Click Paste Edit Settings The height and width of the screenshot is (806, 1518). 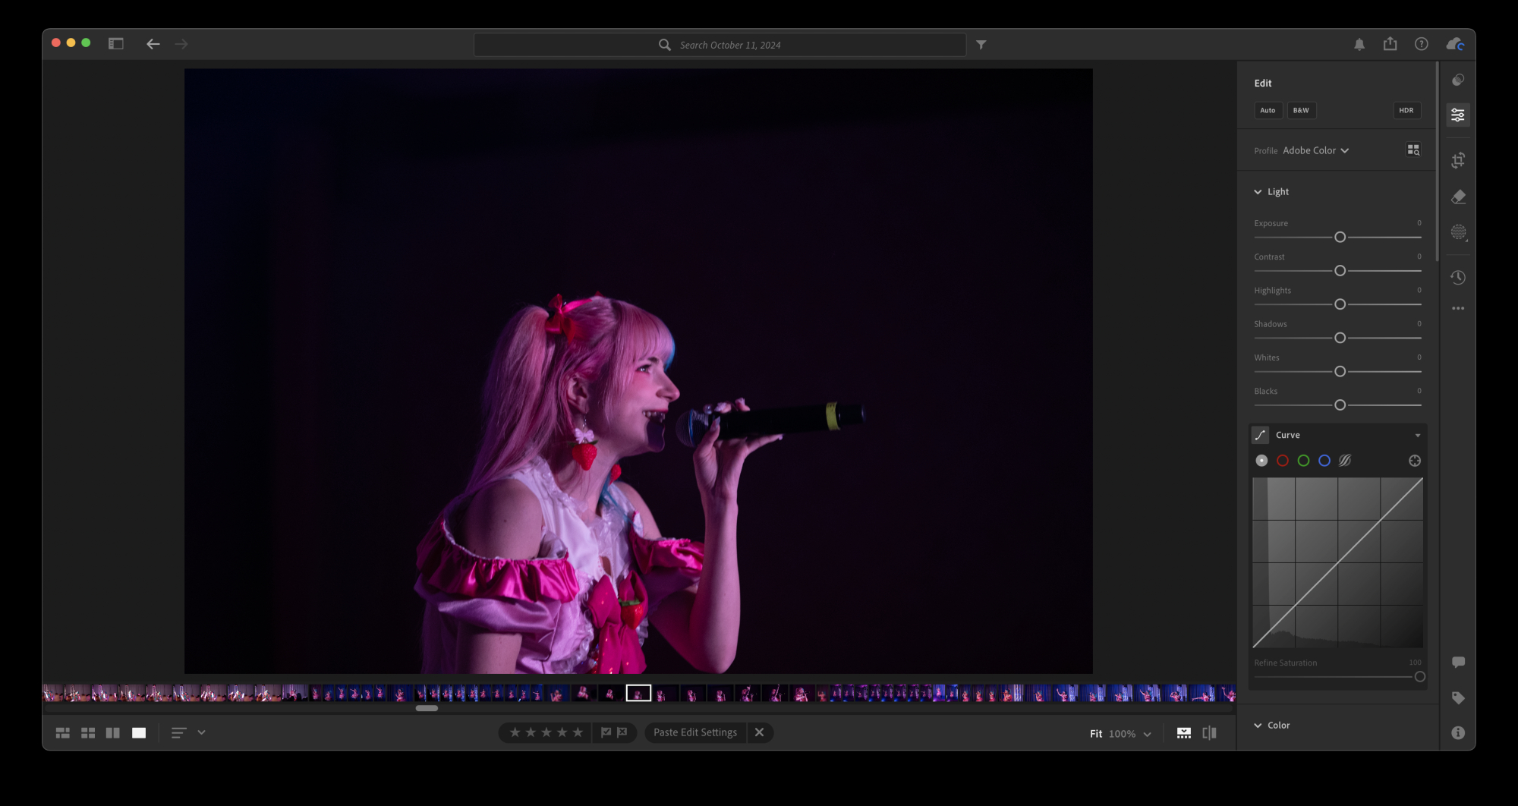(x=694, y=733)
